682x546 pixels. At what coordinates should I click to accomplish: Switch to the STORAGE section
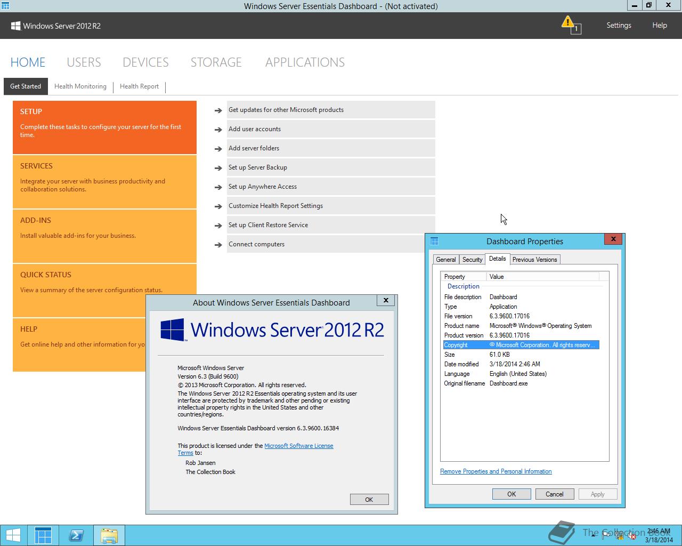pyautogui.click(x=216, y=62)
